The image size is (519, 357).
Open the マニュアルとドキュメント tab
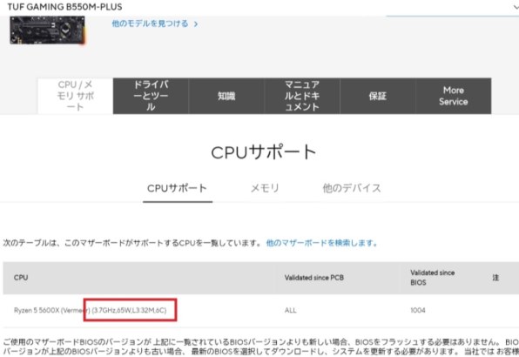[302, 96]
